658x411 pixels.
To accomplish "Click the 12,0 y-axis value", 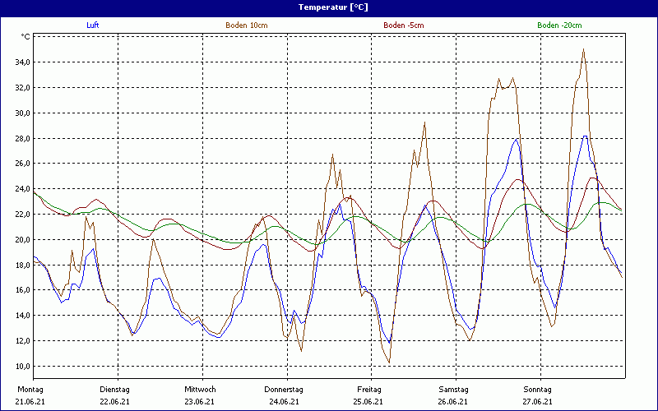I will click(x=22, y=341).
